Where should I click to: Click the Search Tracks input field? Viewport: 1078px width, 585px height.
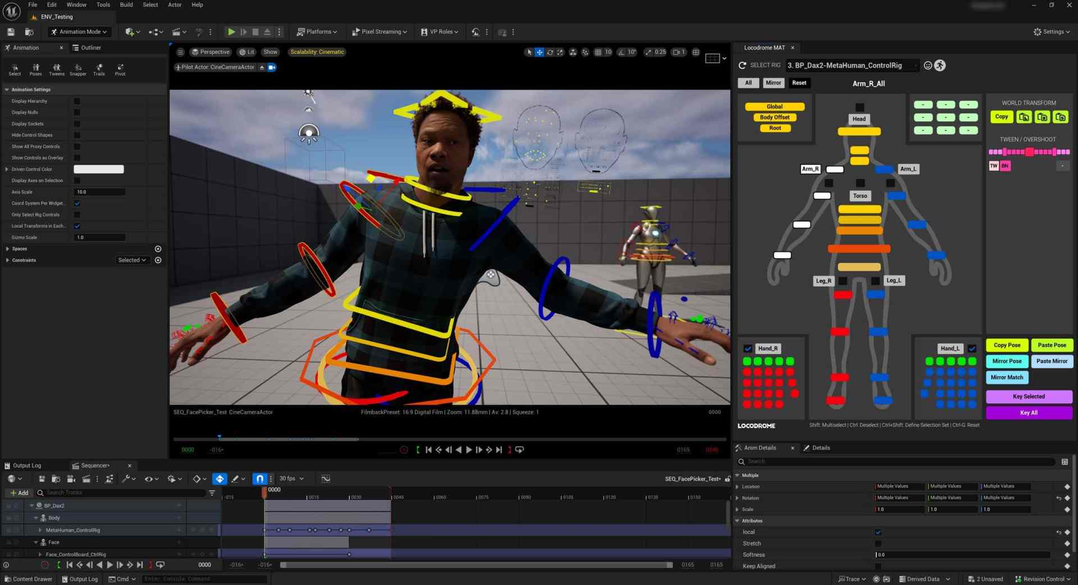[x=124, y=492]
